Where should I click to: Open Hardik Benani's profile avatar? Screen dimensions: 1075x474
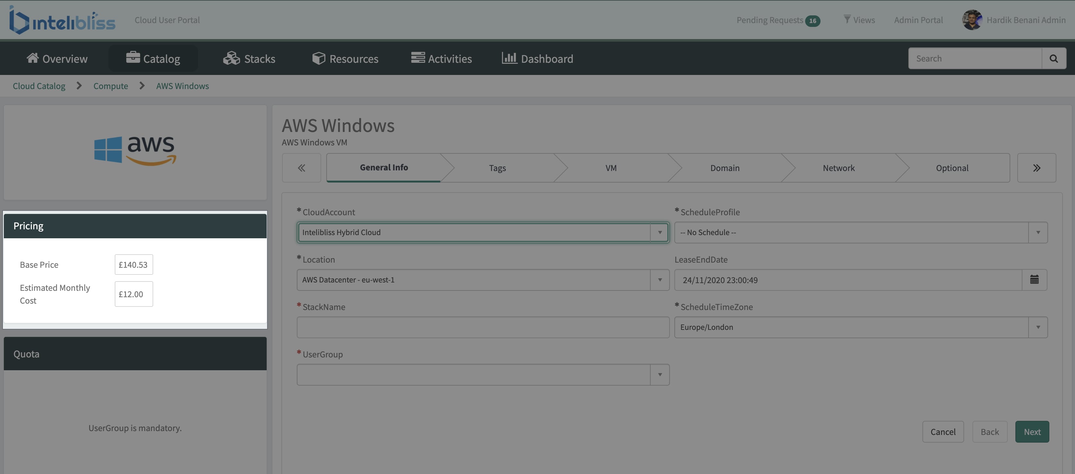[972, 20]
